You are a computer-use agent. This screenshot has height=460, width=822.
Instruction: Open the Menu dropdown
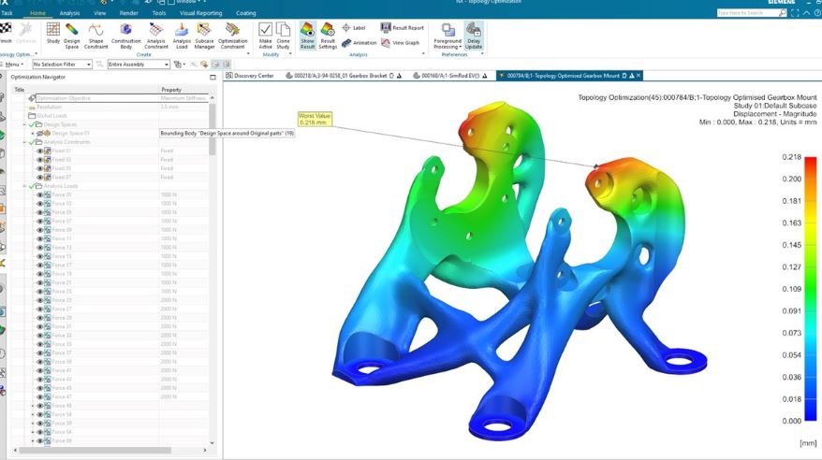click(x=14, y=64)
